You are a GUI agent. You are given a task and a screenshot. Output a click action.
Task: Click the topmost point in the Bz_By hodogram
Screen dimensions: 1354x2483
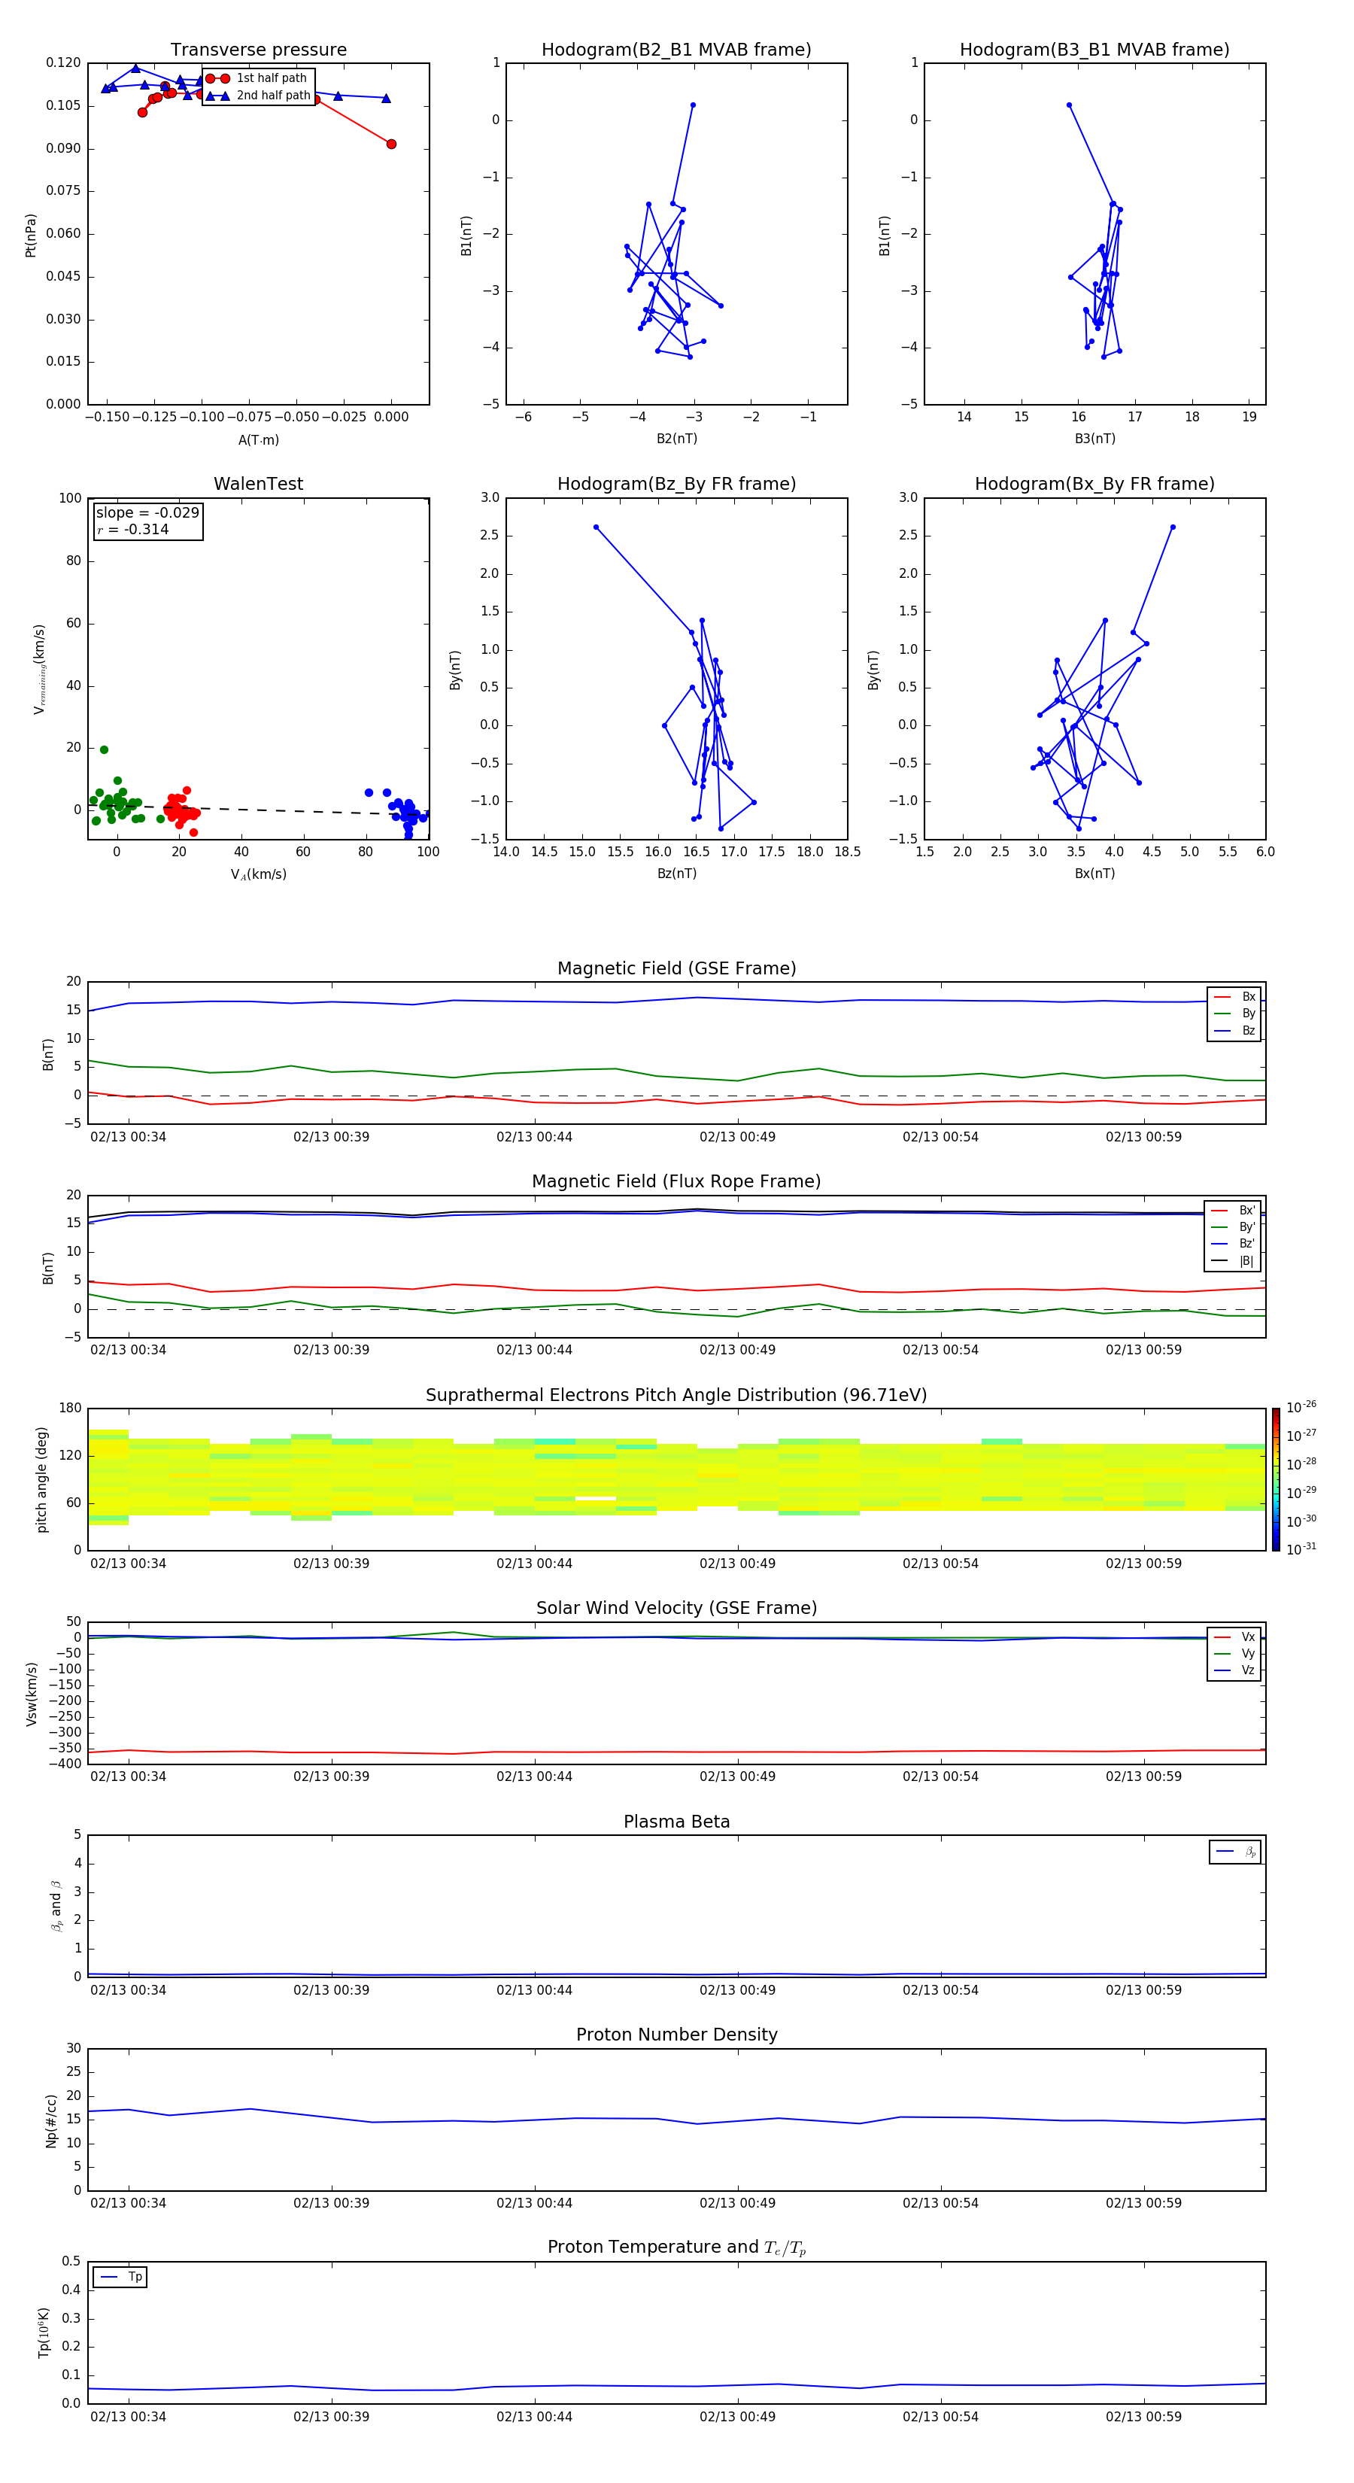(596, 527)
